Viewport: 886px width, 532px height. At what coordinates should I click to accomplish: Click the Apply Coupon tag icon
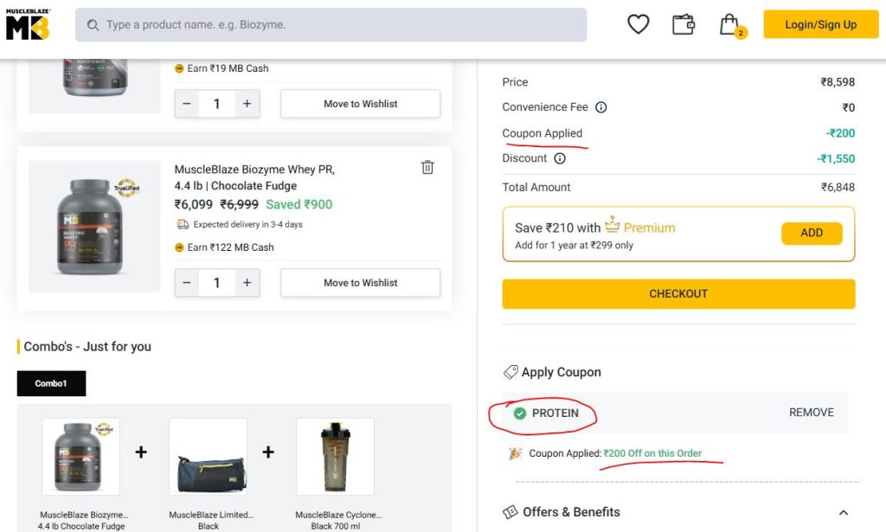[510, 372]
